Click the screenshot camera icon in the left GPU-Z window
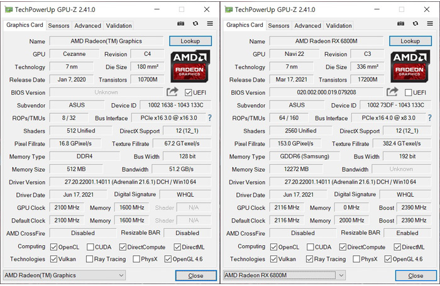This screenshot has width=440, height=286. click(x=181, y=24)
